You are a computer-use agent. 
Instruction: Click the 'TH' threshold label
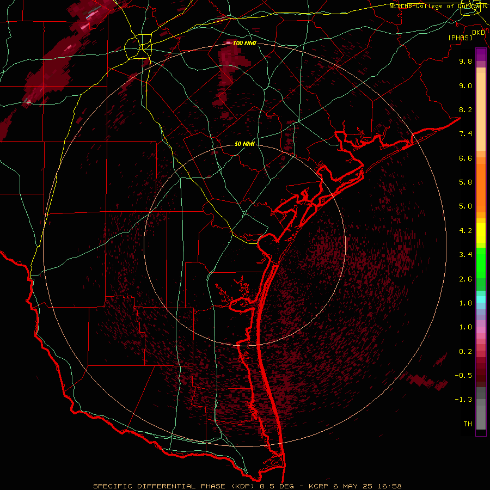point(468,424)
